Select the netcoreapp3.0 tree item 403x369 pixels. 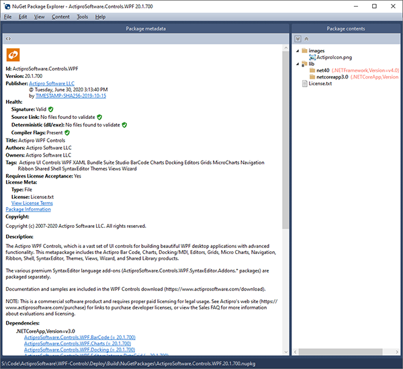point(332,77)
